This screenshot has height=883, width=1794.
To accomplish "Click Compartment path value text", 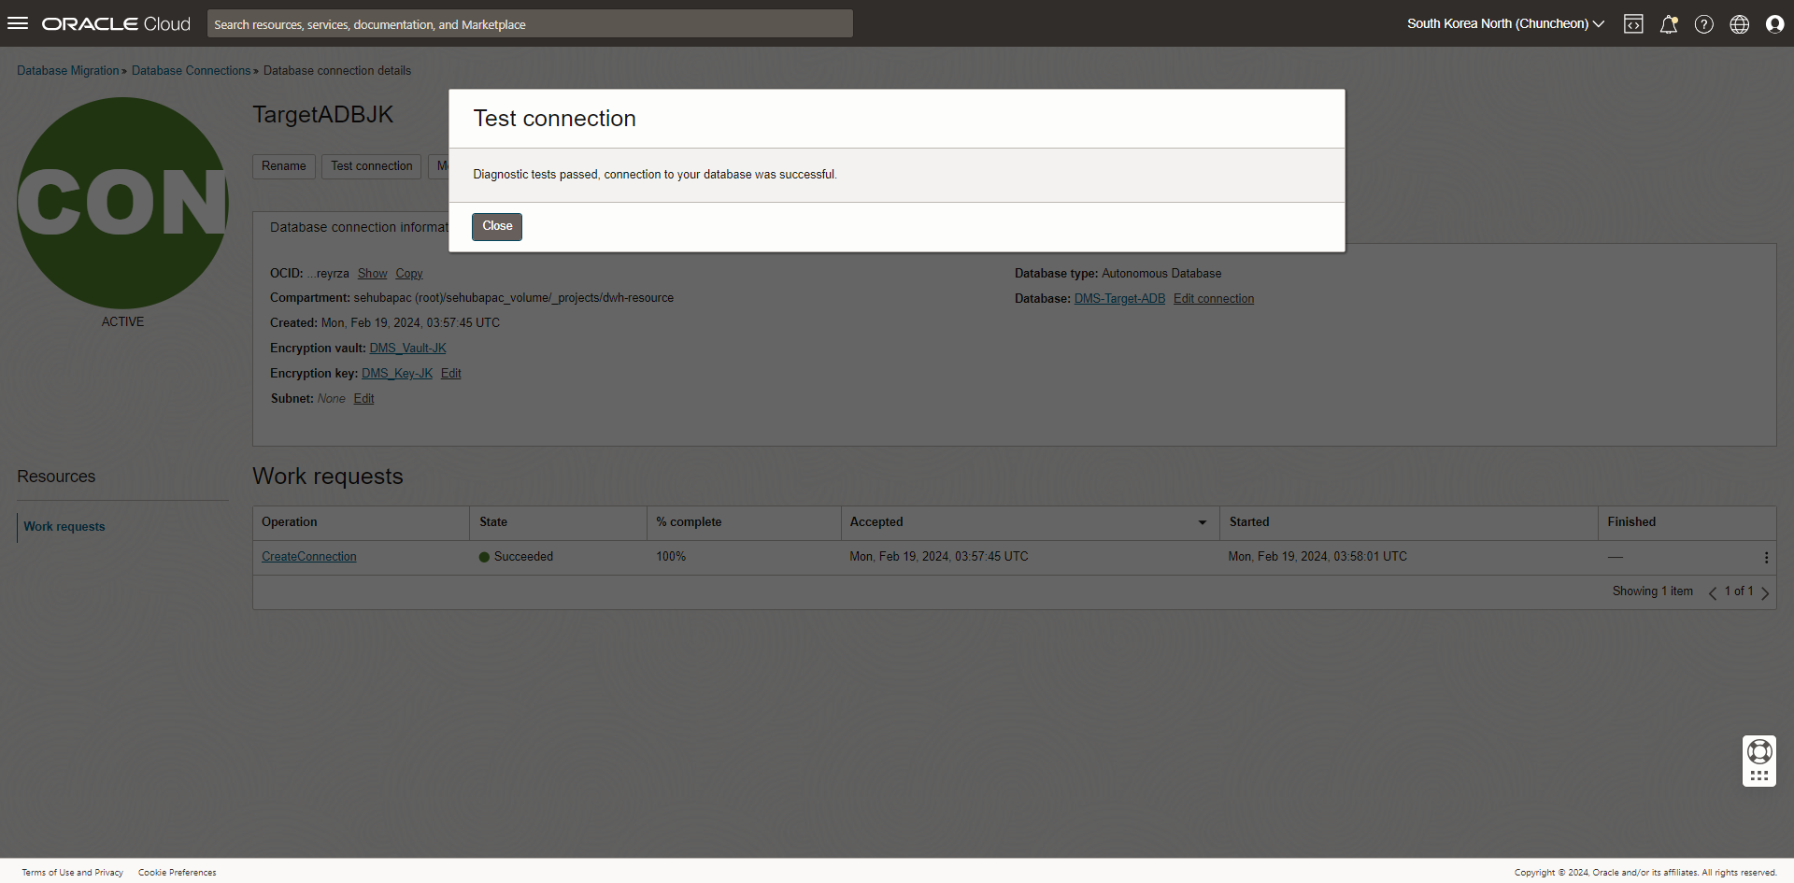I will [x=514, y=298].
